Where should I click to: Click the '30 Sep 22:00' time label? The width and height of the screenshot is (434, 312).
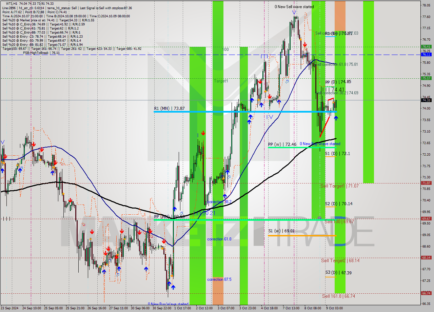[x=162, y=308]
